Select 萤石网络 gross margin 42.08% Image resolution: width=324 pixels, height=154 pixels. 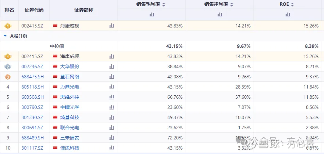[x=175, y=77]
